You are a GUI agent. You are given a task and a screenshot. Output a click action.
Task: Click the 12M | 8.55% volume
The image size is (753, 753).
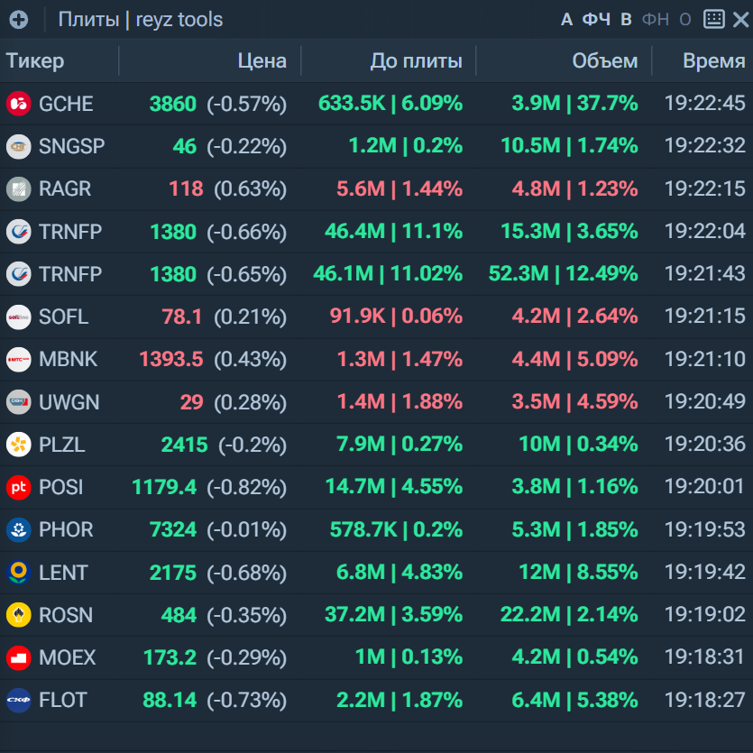click(x=579, y=572)
